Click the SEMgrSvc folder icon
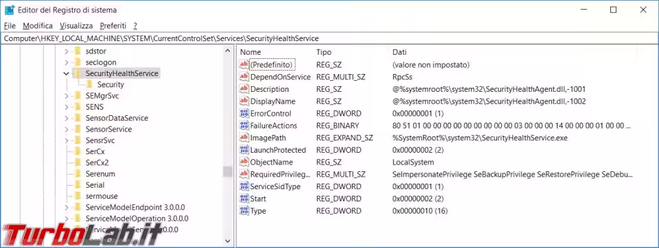The width and height of the screenshot is (659, 248). pos(78,96)
